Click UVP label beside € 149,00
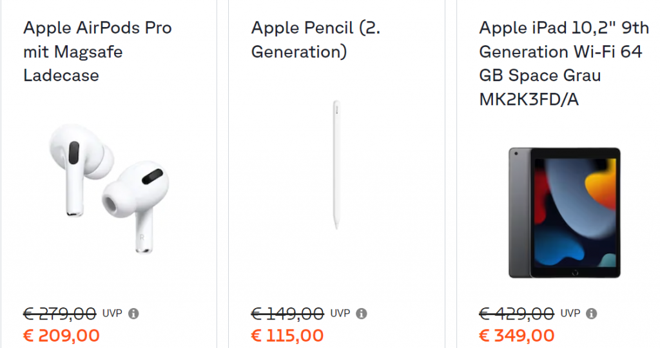Screen dimensions: 660x348 coord(340,313)
